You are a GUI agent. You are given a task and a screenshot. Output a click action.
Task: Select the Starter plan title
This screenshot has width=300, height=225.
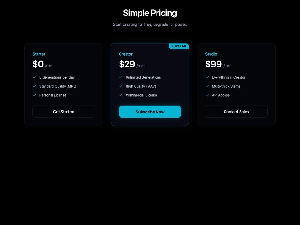point(39,54)
